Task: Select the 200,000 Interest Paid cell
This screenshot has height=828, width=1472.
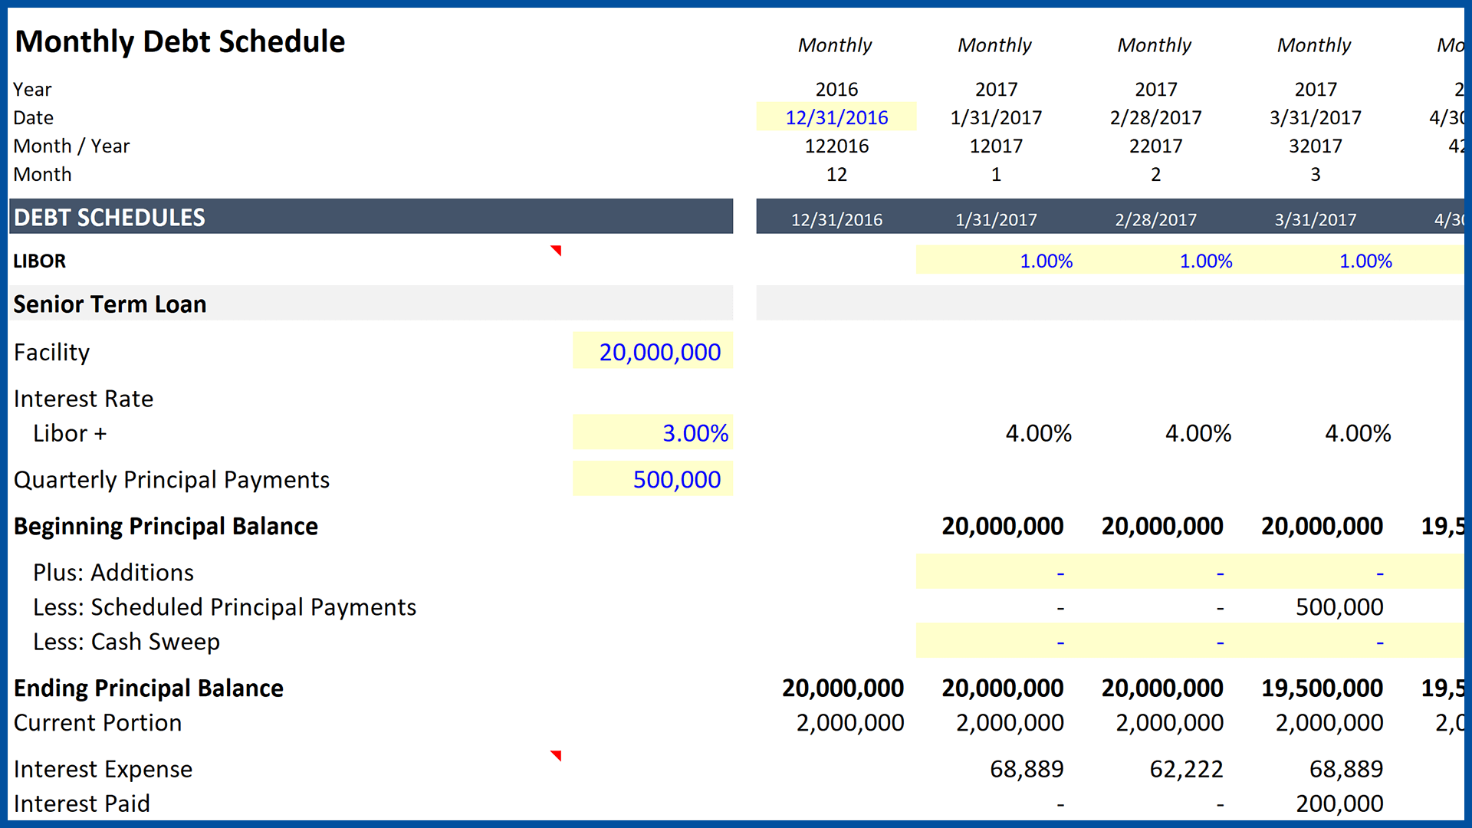Action: tap(1339, 803)
